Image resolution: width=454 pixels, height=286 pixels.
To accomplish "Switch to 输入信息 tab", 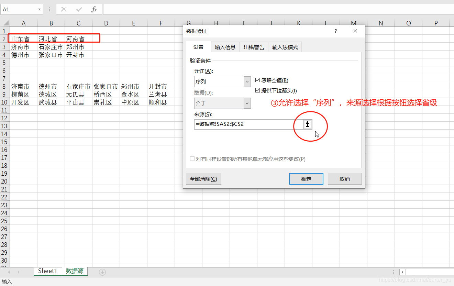I will pyautogui.click(x=225, y=47).
